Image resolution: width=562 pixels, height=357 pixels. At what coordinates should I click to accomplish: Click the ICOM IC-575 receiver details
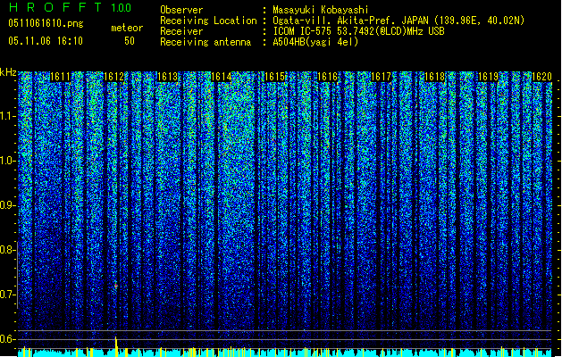359,31
